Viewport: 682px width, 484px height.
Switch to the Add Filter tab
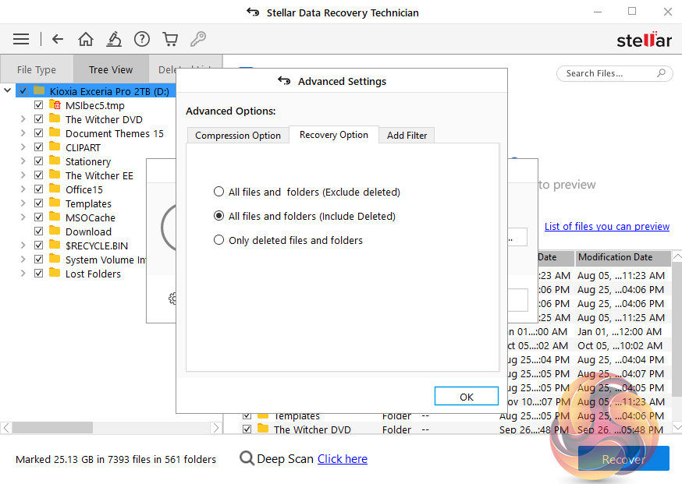click(407, 135)
